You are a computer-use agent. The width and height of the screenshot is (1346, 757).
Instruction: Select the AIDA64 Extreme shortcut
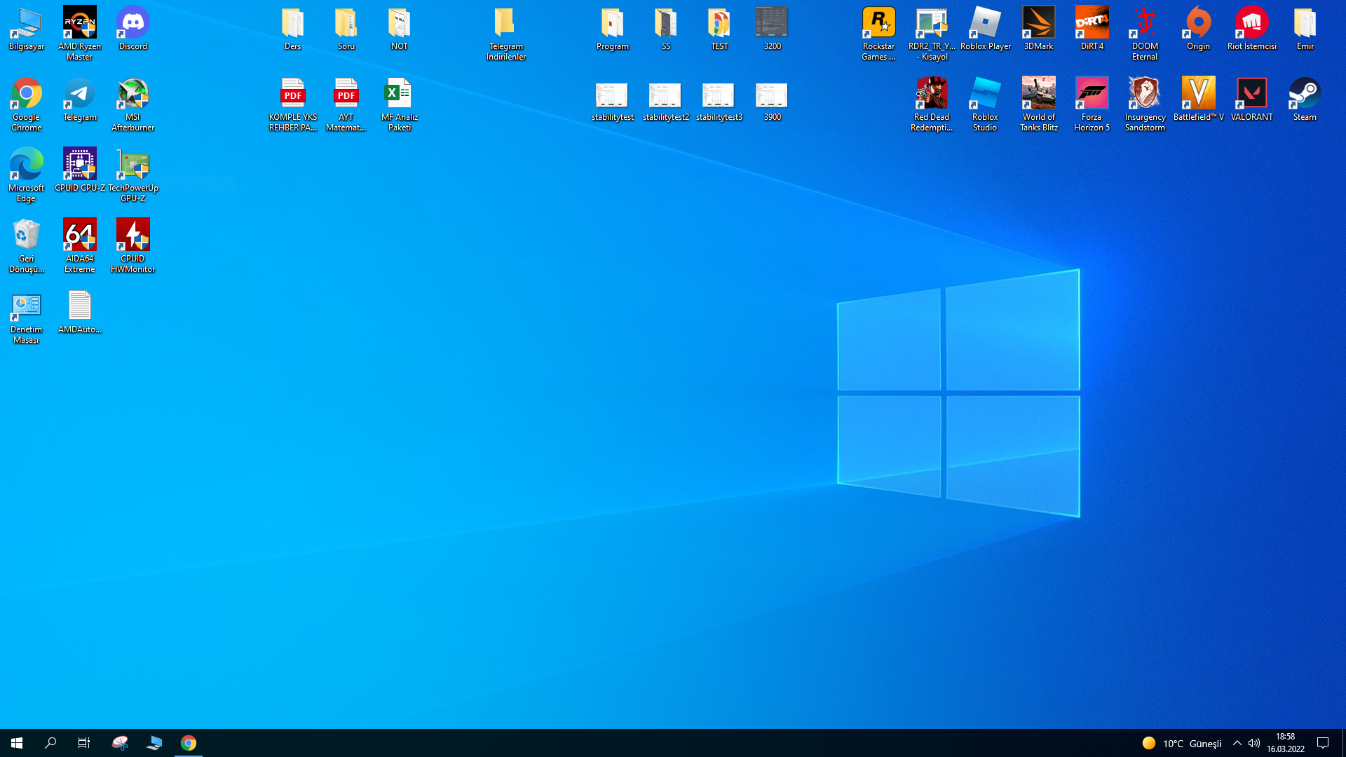tap(80, 246)
